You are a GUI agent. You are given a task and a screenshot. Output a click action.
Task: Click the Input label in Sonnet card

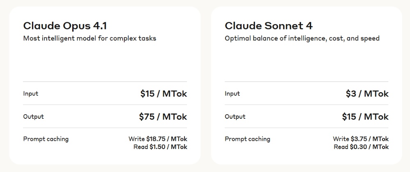[x=232, y=94]
